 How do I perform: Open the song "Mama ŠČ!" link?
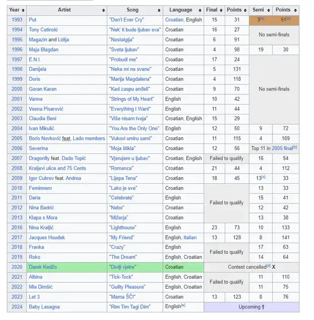point(122,297)
